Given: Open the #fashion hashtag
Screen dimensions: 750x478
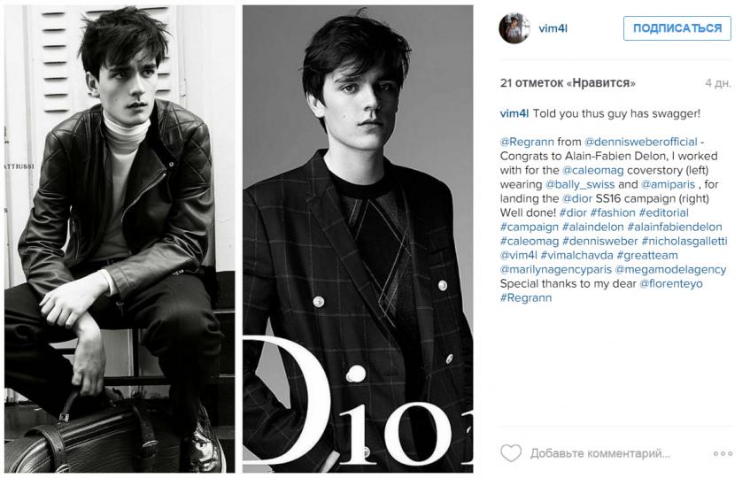Looking at the screenshot, I should 613,212.
